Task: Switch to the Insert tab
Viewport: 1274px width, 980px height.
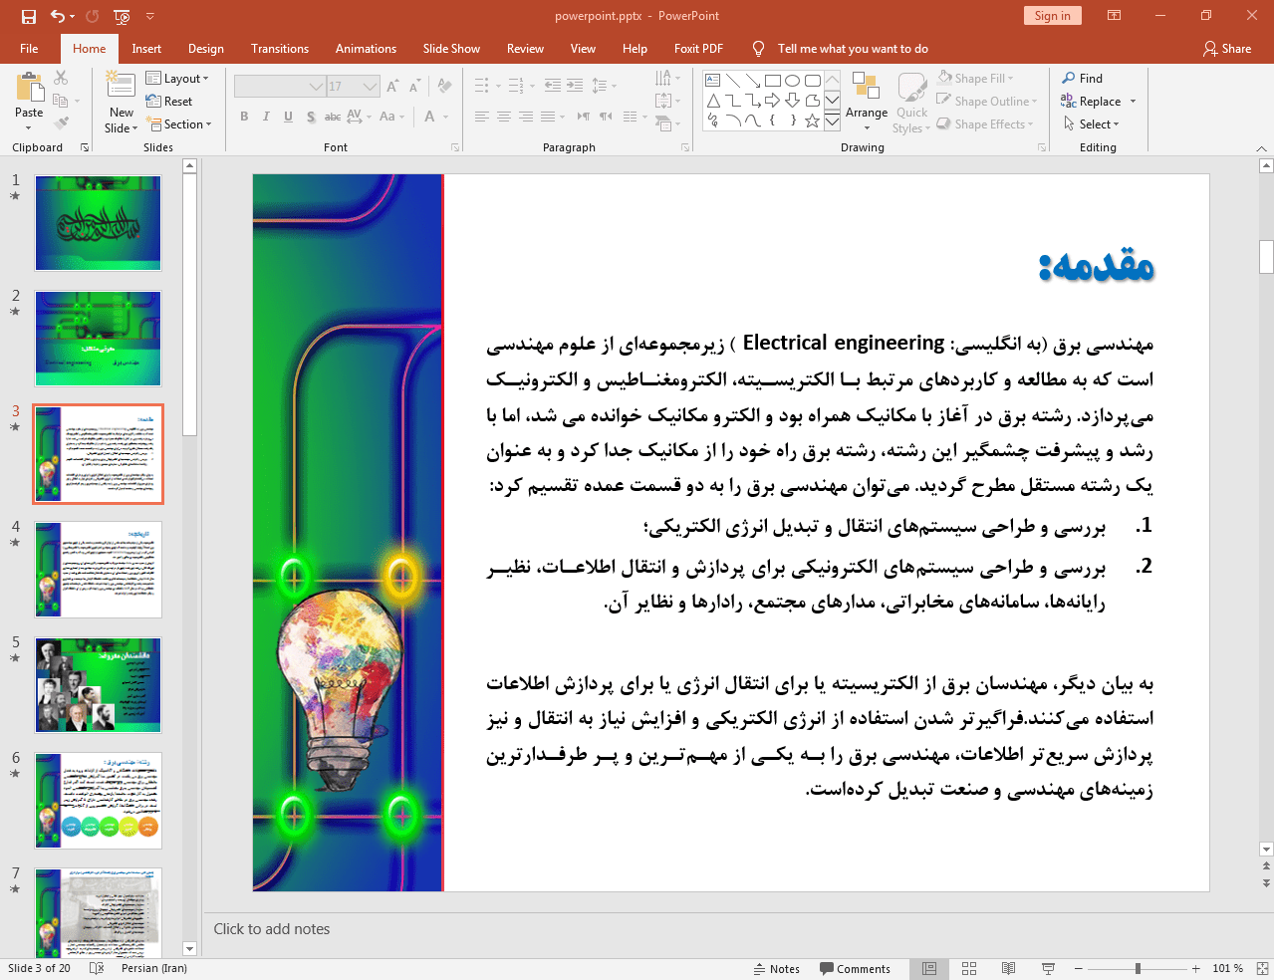Action: (146, 49)
